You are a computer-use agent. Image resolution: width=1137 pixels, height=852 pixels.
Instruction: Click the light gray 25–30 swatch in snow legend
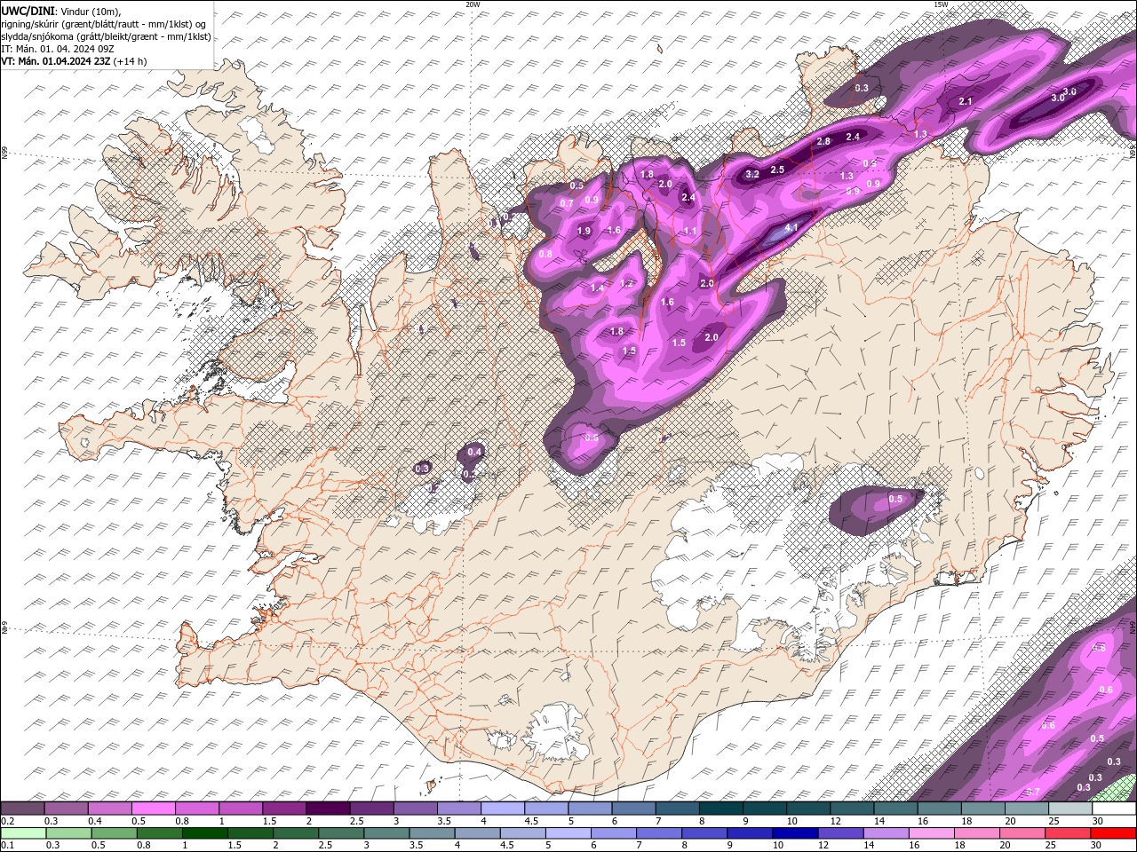pyautogui.click(x=1069, y=809)
